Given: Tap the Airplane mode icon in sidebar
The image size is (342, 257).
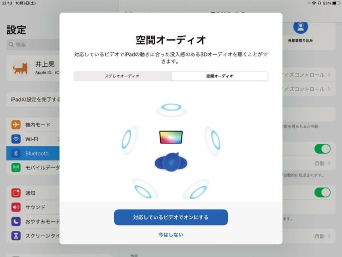Looking at the screenshot, I should (16, 125).
